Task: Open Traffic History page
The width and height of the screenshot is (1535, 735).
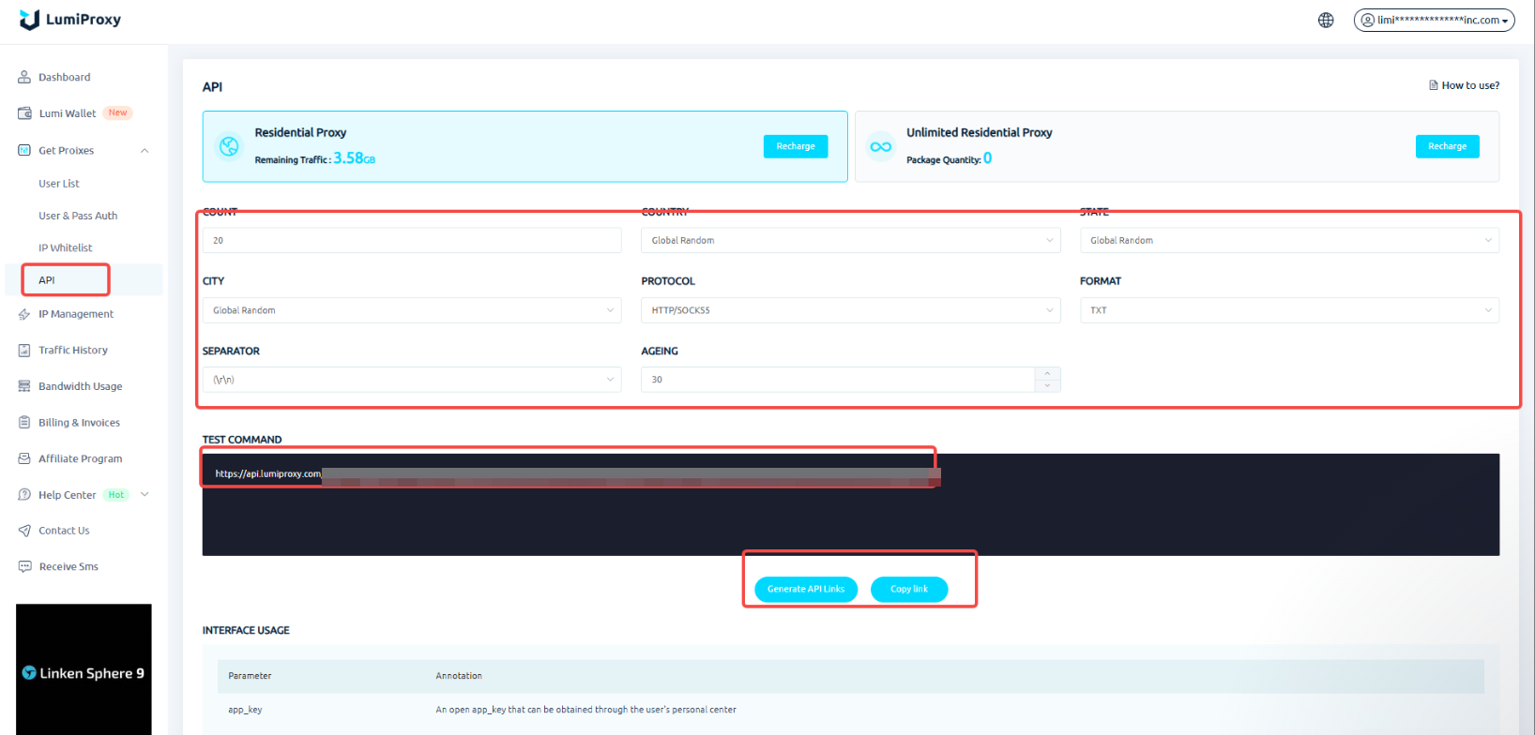Action: (72, 350)
